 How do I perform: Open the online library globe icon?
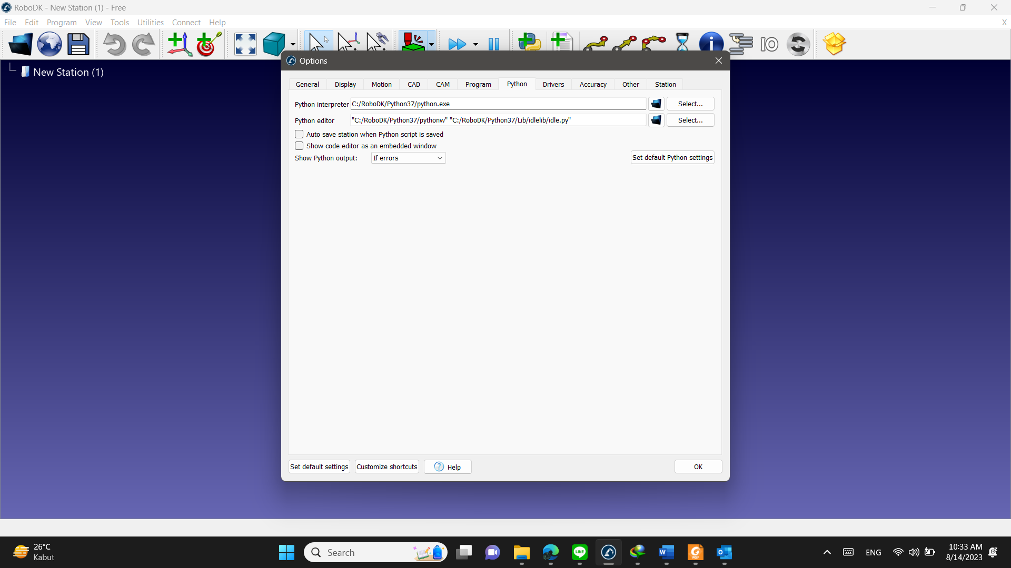(49, 44)
